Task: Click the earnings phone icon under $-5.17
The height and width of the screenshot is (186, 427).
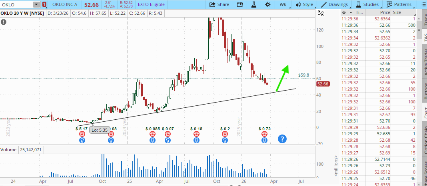Action: [82, 134]
